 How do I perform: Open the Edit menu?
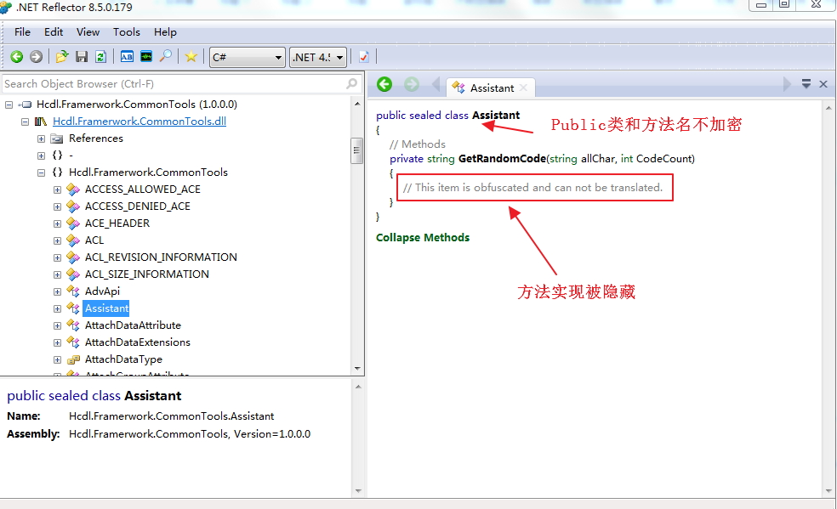[x=54, y=32]
